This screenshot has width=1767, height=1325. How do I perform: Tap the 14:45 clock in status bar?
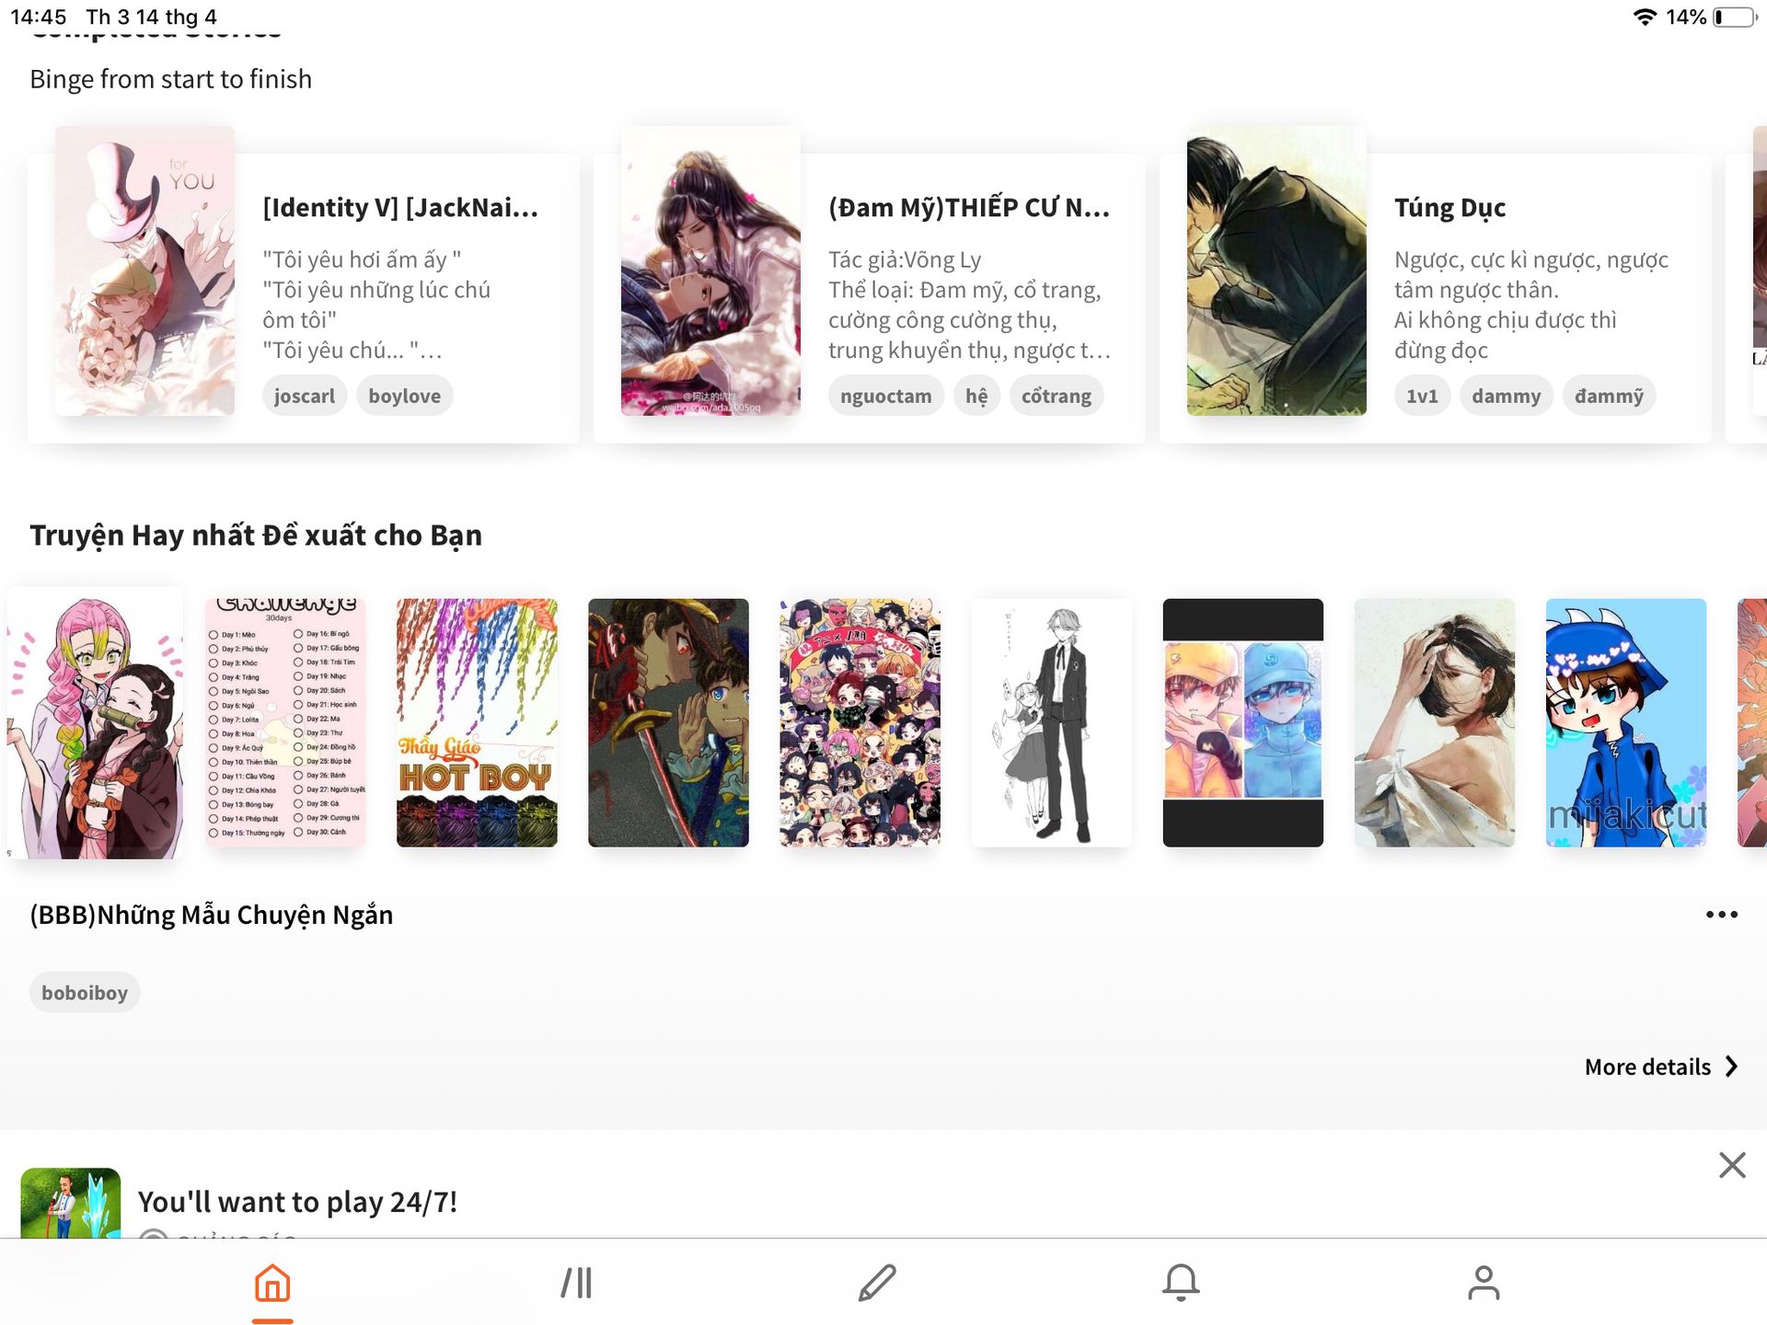click(x=39, y=17)
